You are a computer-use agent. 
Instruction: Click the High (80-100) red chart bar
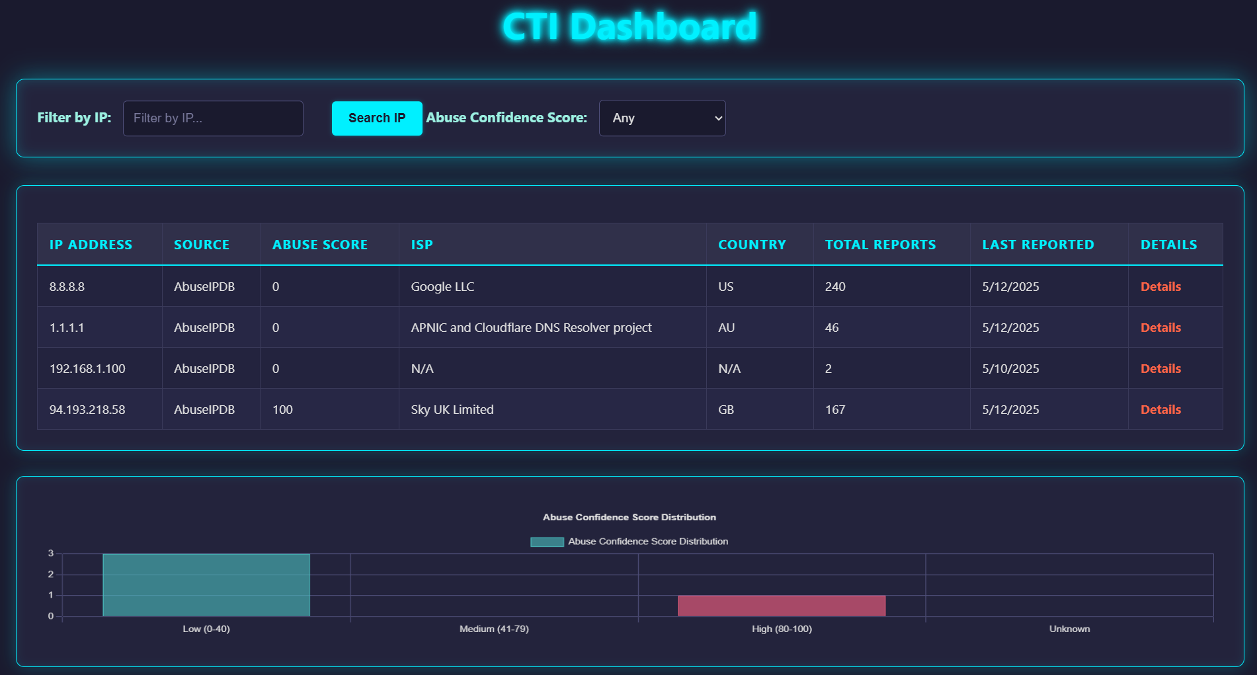(x=782, y=606)
